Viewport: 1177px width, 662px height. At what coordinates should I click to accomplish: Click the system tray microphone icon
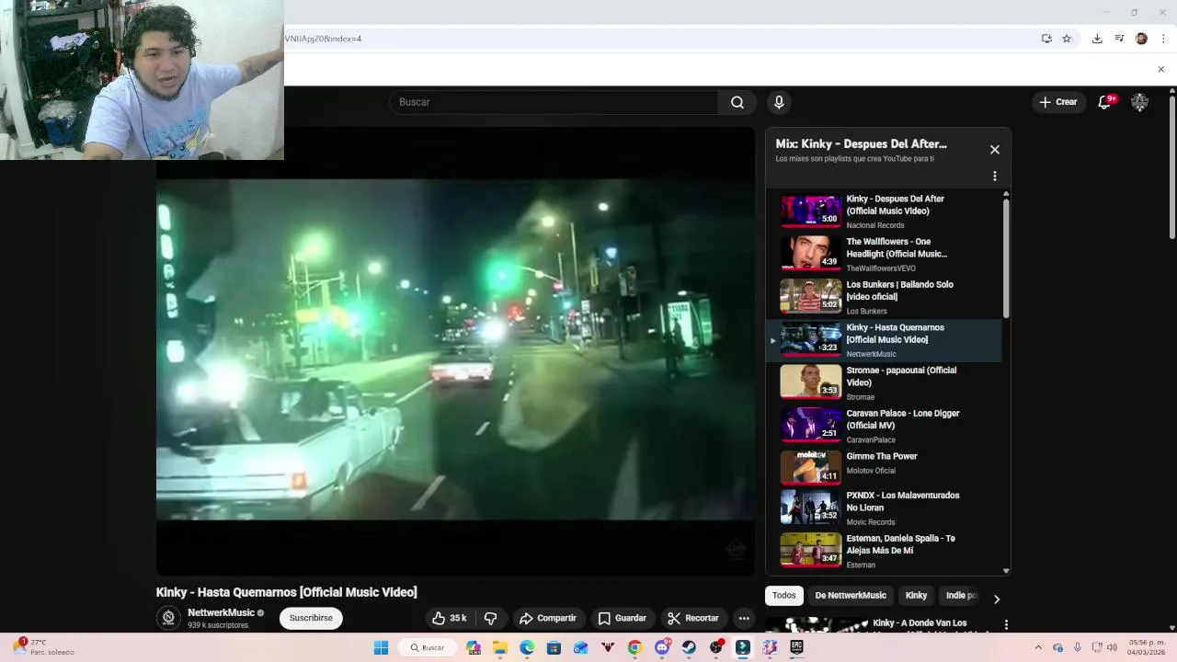click(x=1078, y=647)
